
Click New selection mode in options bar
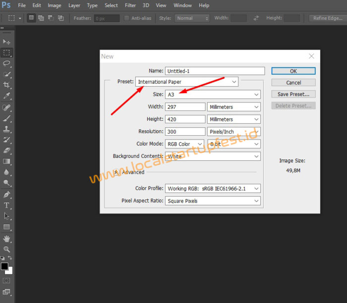(31, 18)
